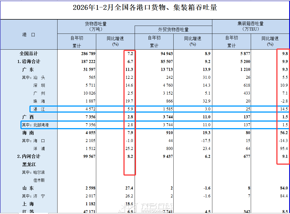Select the 其中：北部湾港 row label
The width and height of the screenshot is (290, 214).
click(x=35, y=125)
